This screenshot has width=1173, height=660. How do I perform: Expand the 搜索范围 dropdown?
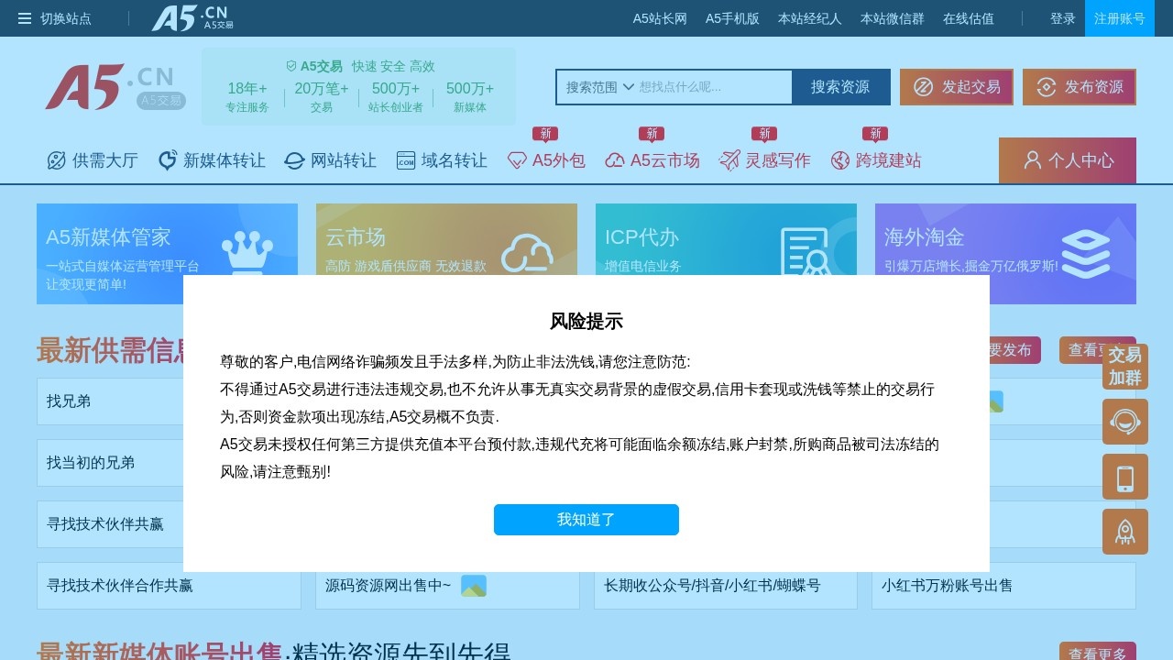coord(600,87)
